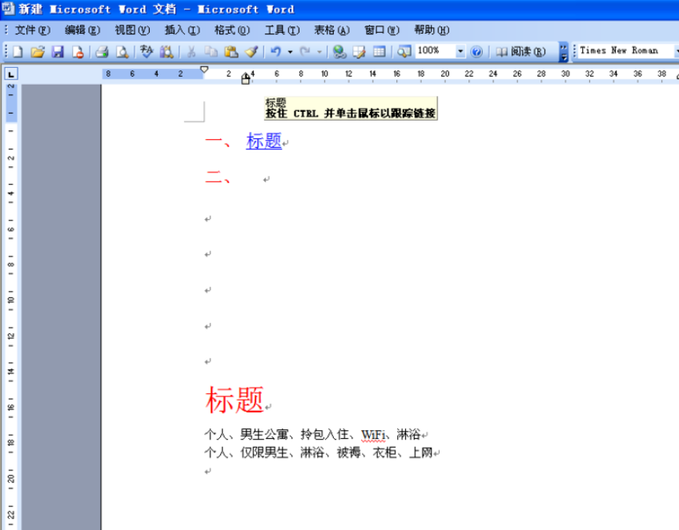Toggle the Document Map icon
This screenshot has width=679, height=530.
404,52
